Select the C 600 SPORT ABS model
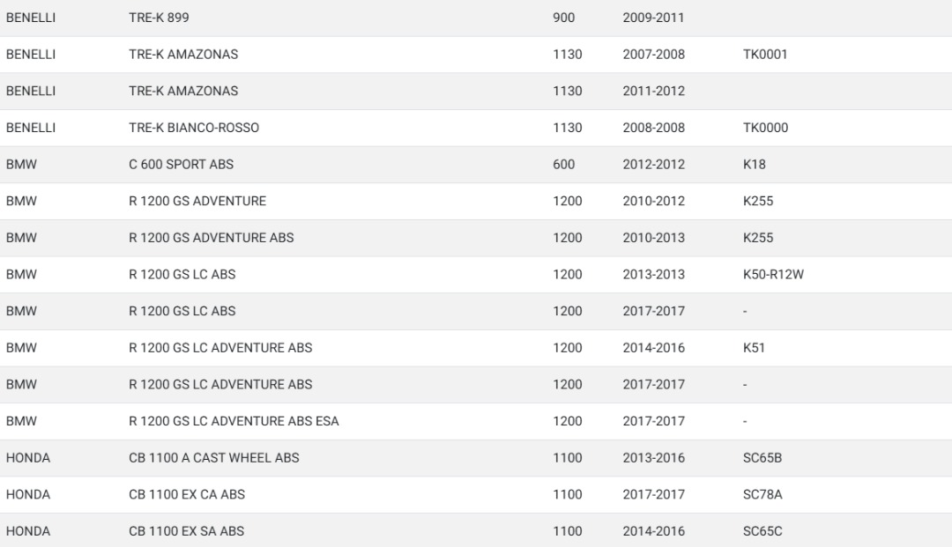Screen dimensions: 952x547 pyautogui.click(x=181, y=165)
